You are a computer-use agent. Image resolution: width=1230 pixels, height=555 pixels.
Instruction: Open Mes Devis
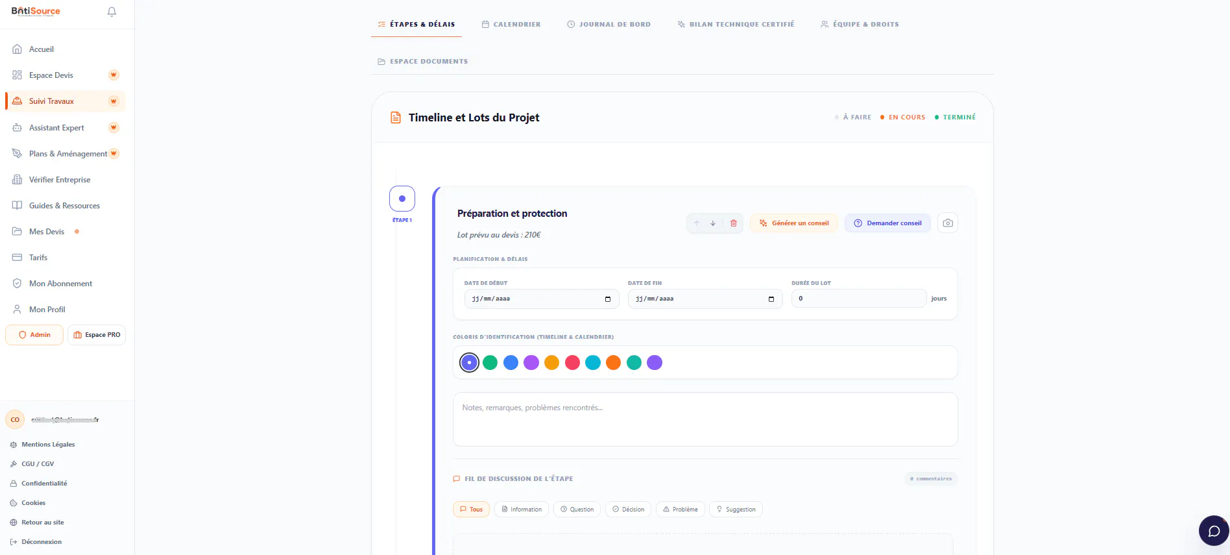65,232
